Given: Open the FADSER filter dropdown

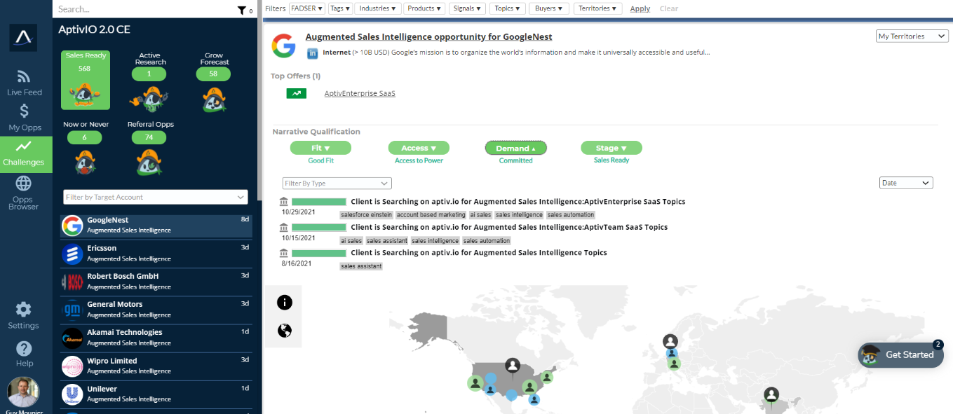Looking at the screenshot, I should click(x=307, y=8).
